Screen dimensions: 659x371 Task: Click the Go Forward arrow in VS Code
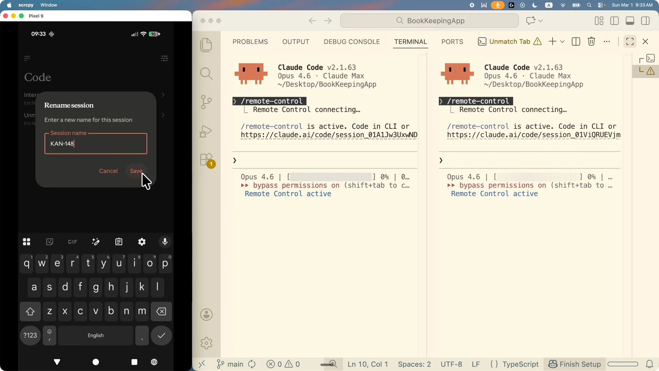coord(328,21)
